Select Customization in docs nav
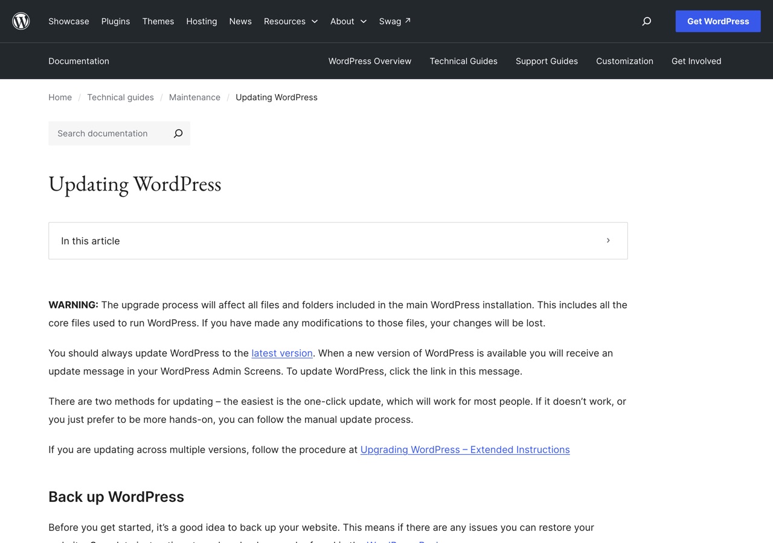The image size is (773, 543). 624,61
